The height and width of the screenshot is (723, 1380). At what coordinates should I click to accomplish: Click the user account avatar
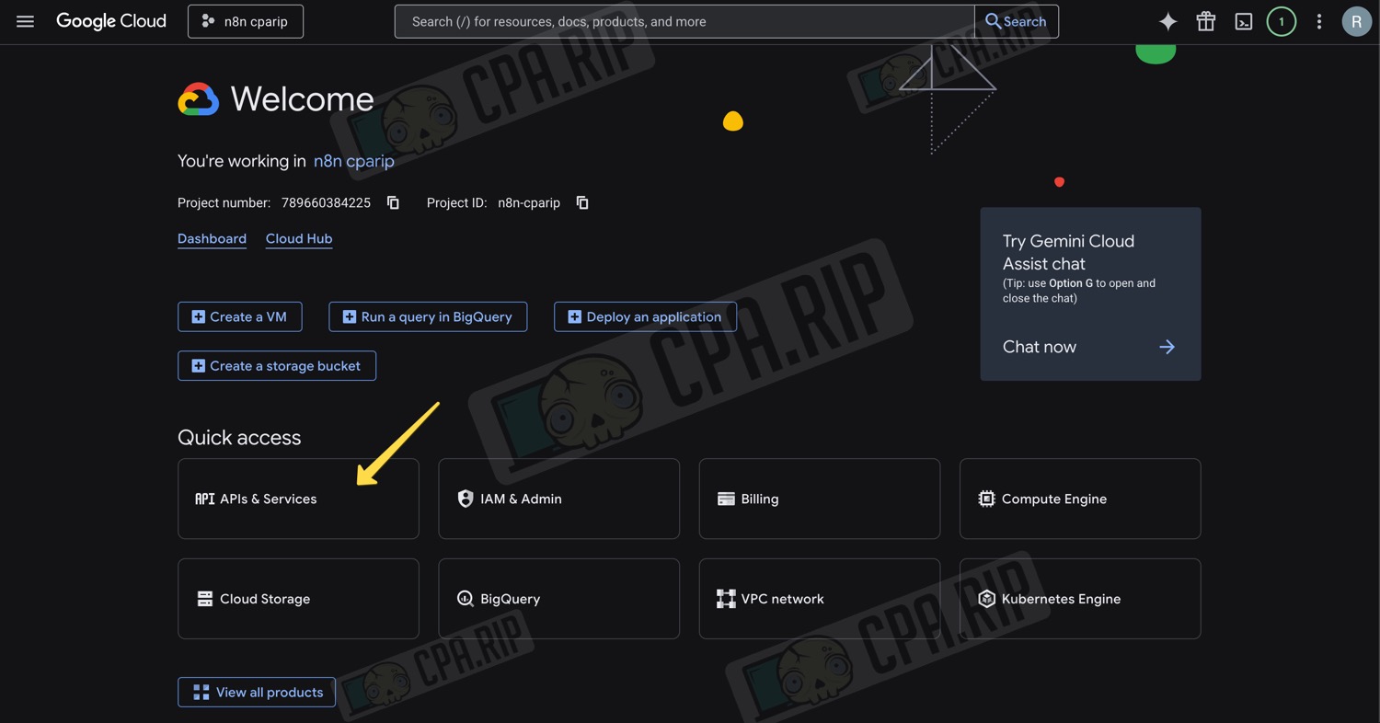1356,21
